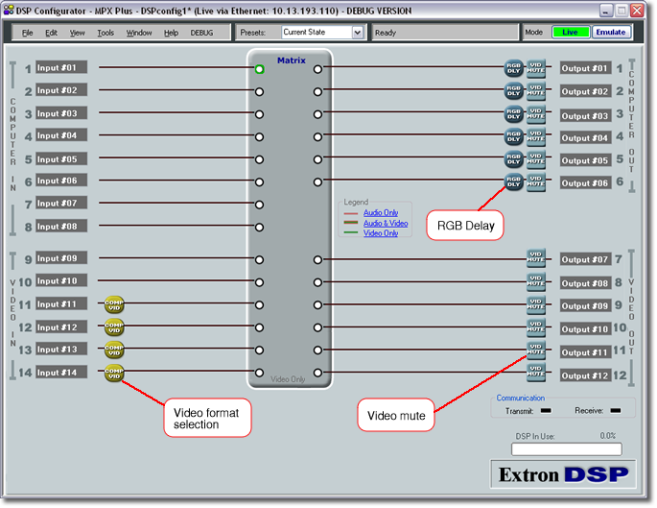Open the File menu
This screenshot has width=657, height=508.
click(x=27, y=33)
